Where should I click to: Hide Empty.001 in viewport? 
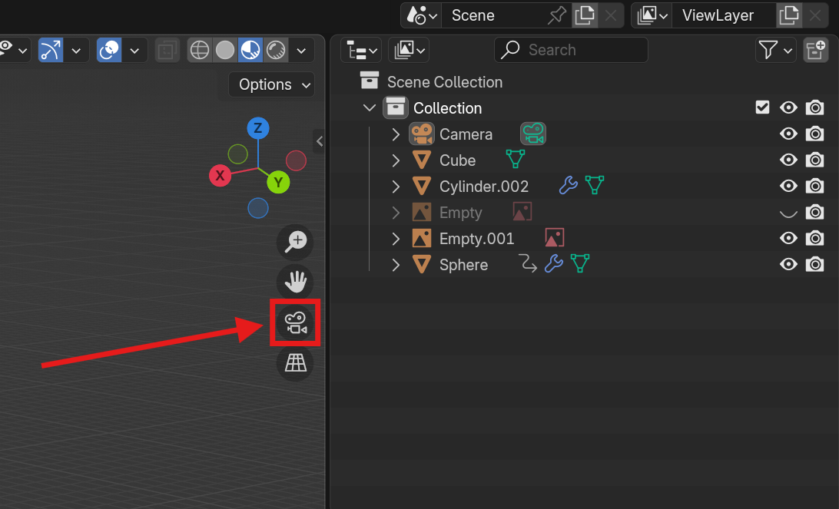tap(788, 238)
